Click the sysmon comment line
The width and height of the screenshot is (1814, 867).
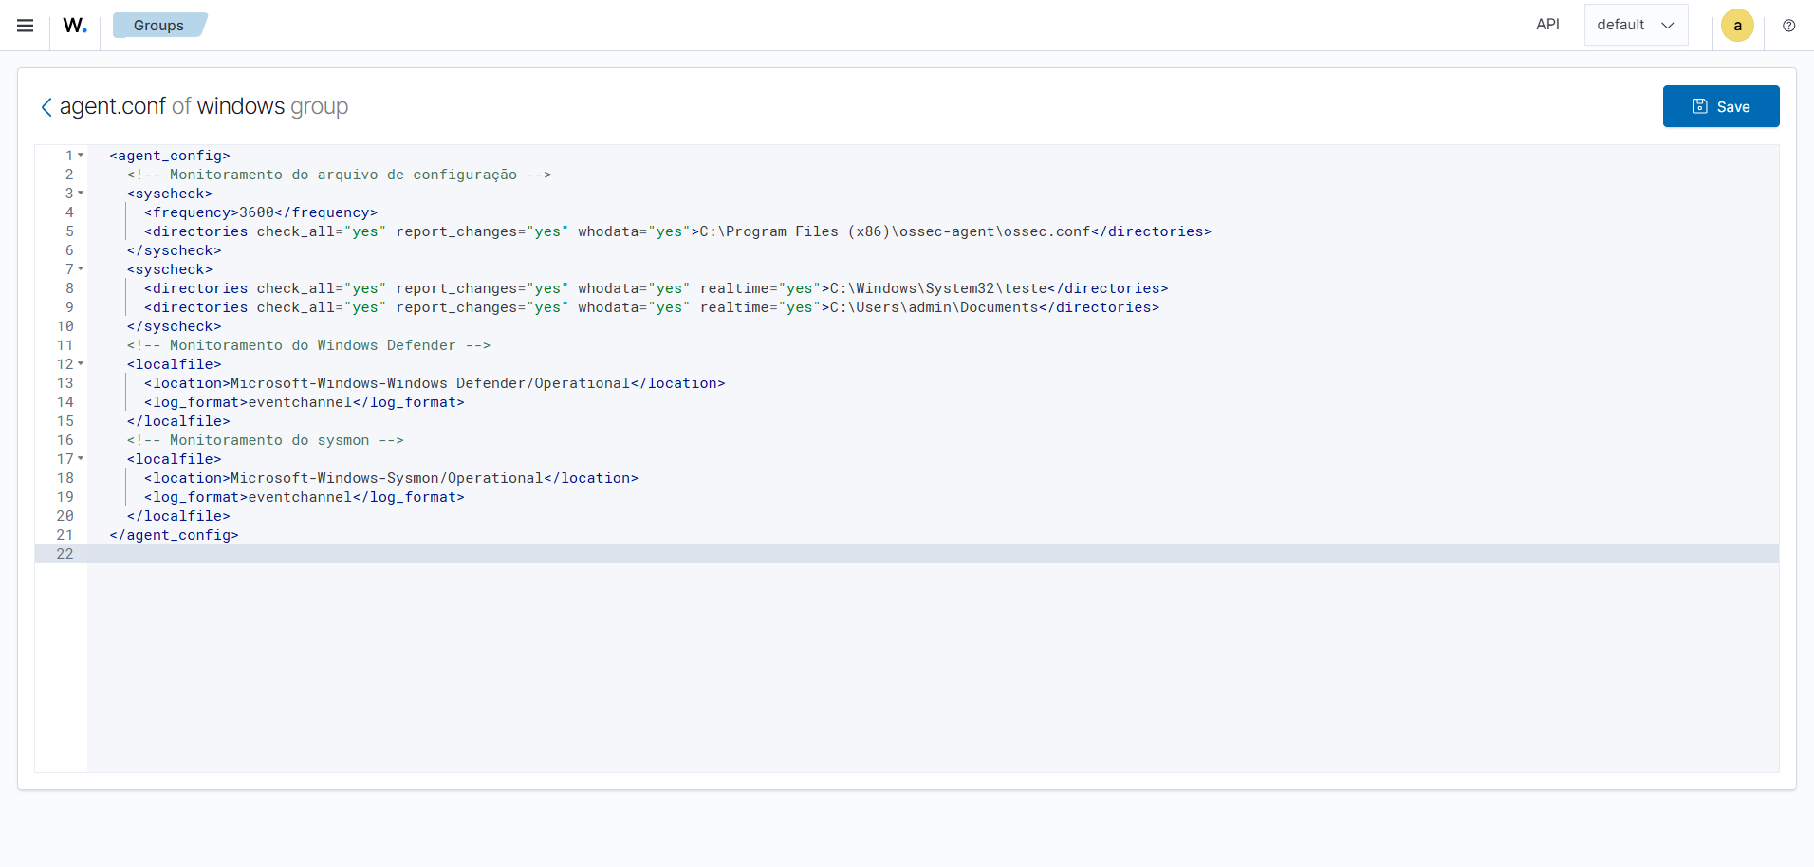(x=265, y=440)
